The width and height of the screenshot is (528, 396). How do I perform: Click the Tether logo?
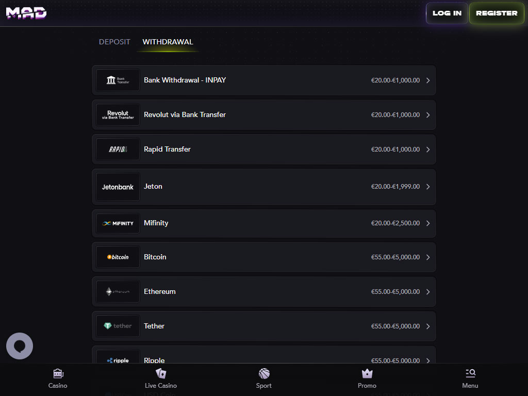[118, 326]
